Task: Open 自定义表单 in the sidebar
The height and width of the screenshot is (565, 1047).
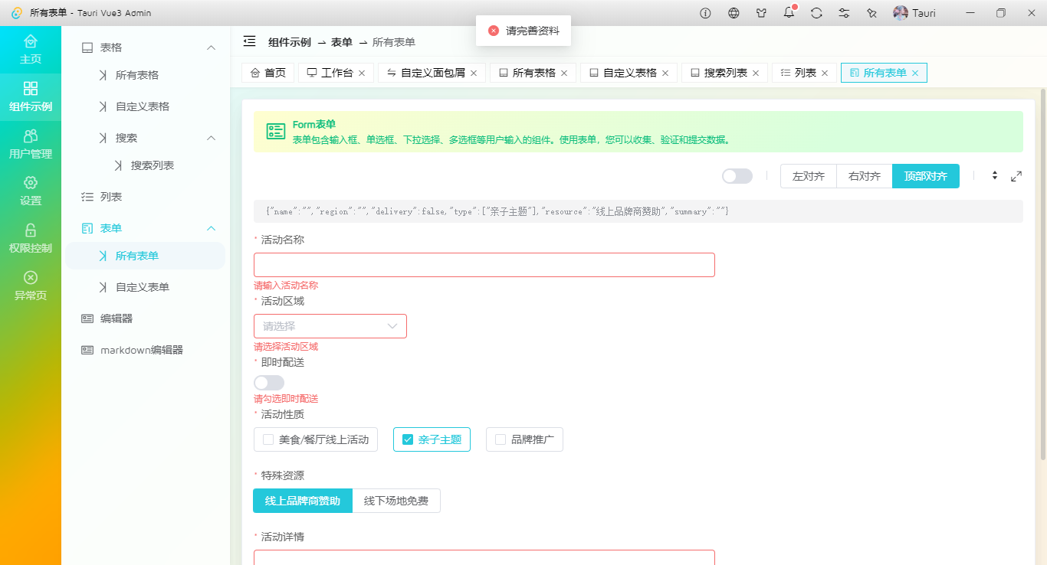Action: tap(143, 287)
